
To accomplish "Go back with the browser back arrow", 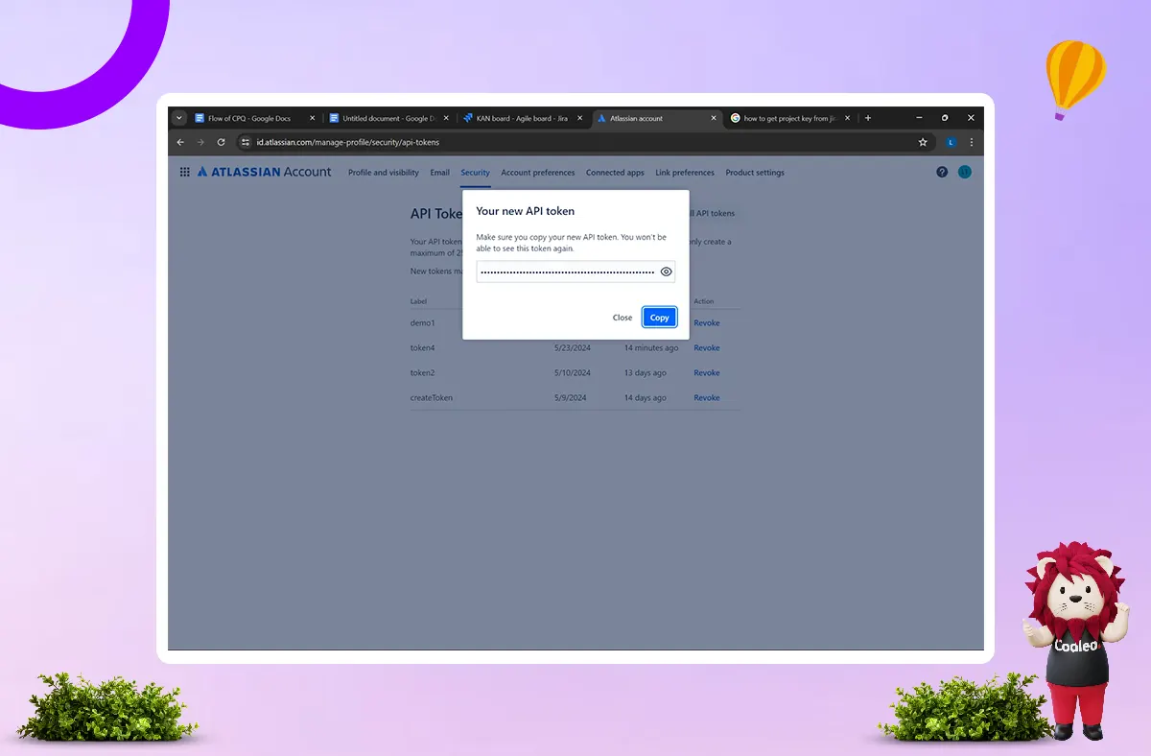I will point(180,142).
